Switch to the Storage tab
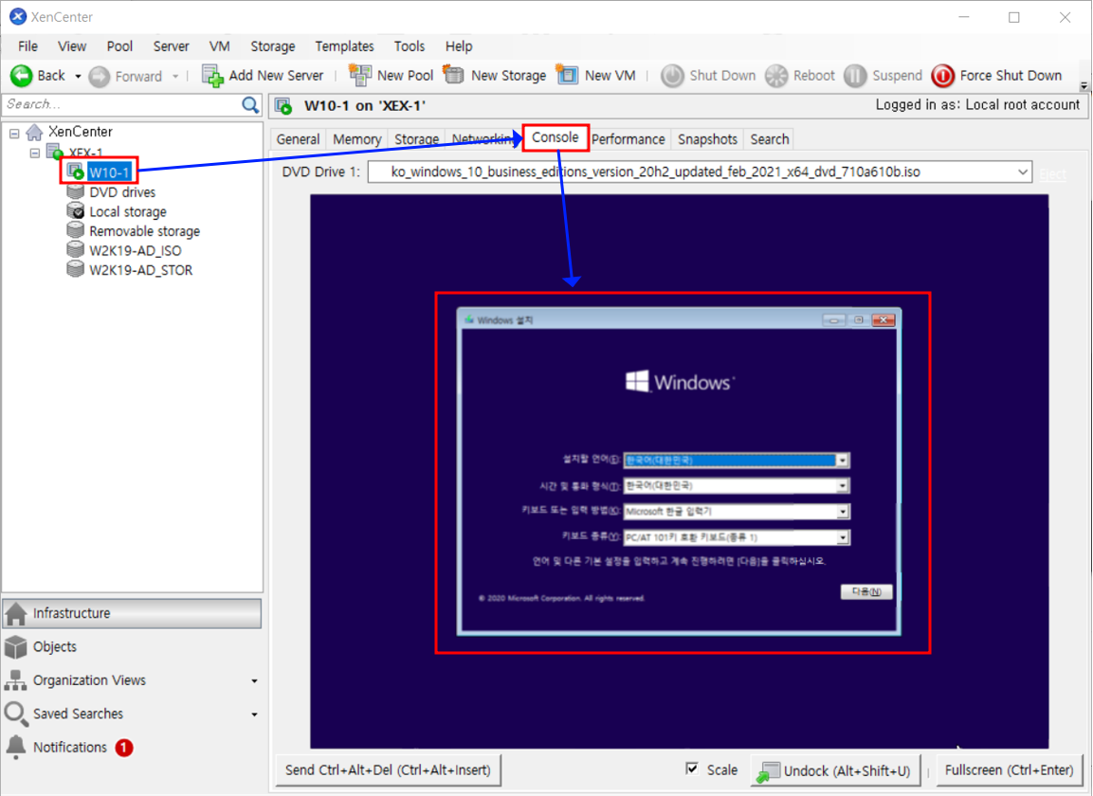Image resolution: width=1093 pixels, height=796 pixels. click(416, 139)
